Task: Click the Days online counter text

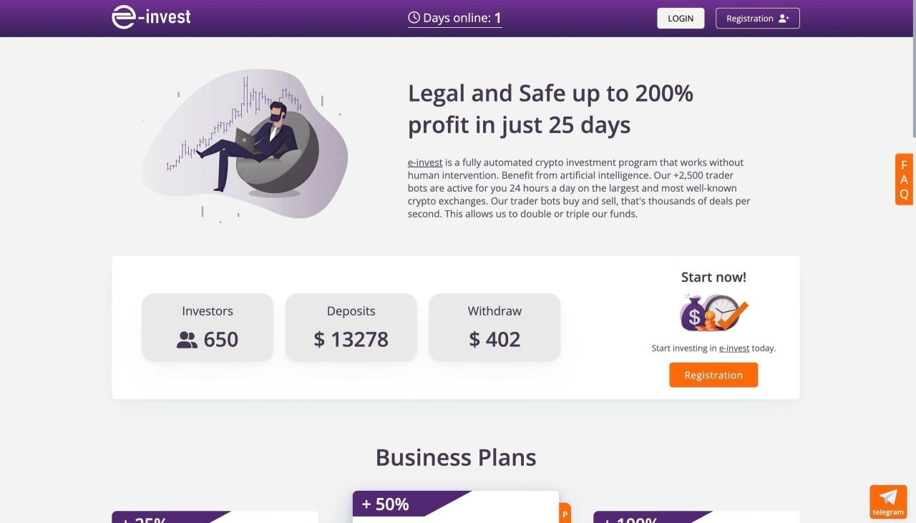Action: [462, 18]
